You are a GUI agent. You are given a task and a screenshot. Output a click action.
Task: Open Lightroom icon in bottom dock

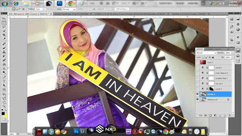pos(82,131)
